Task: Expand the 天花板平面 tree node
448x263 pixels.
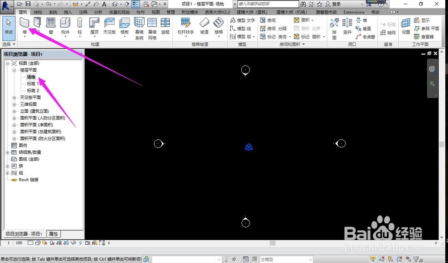Action: click(x=14, y=98)
